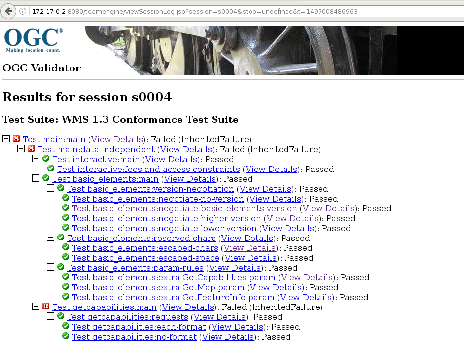Click the green check for extra-GetFeatureInfo-param
The image size is (464, 341).
(x=66, y=296)
